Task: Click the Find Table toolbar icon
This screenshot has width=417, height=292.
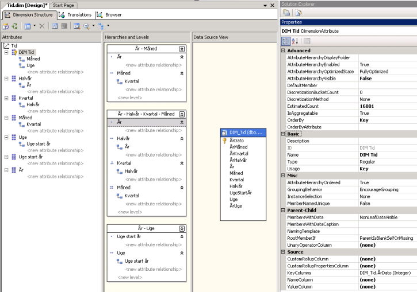Action: [77, 26]
